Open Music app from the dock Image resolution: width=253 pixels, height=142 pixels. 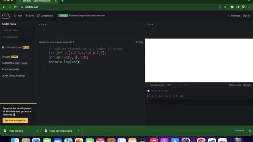click(154, 140)
